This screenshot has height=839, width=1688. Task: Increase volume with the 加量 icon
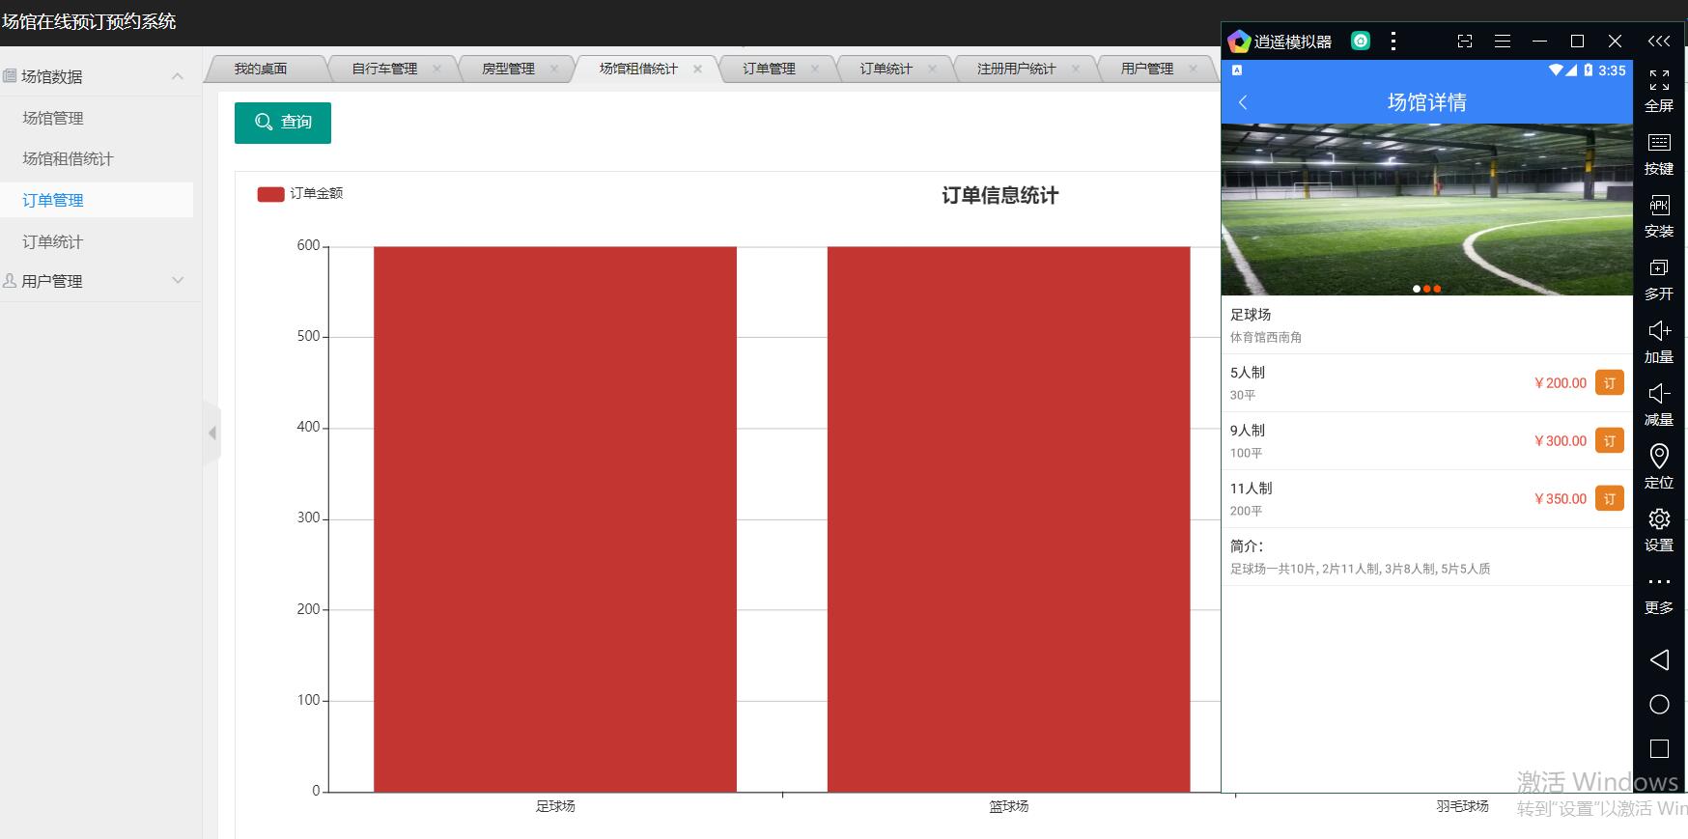coord(1658,331)
